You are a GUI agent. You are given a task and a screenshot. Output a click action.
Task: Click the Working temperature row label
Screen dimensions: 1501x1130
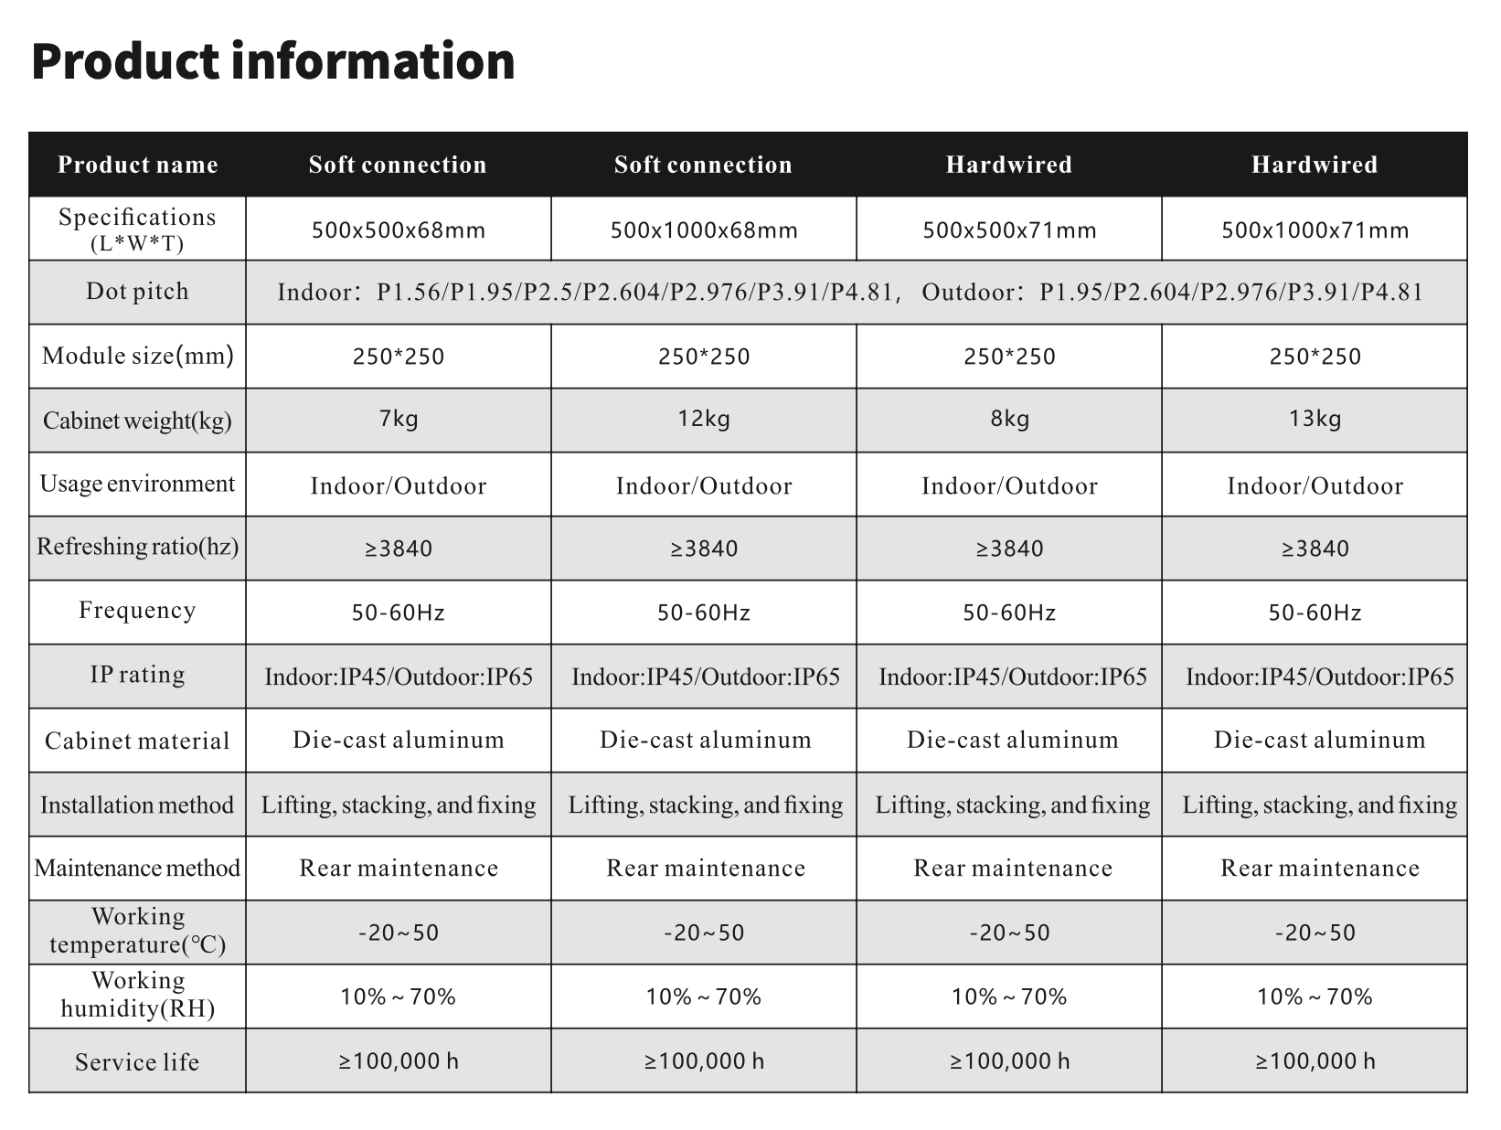[x=138, y=931]
